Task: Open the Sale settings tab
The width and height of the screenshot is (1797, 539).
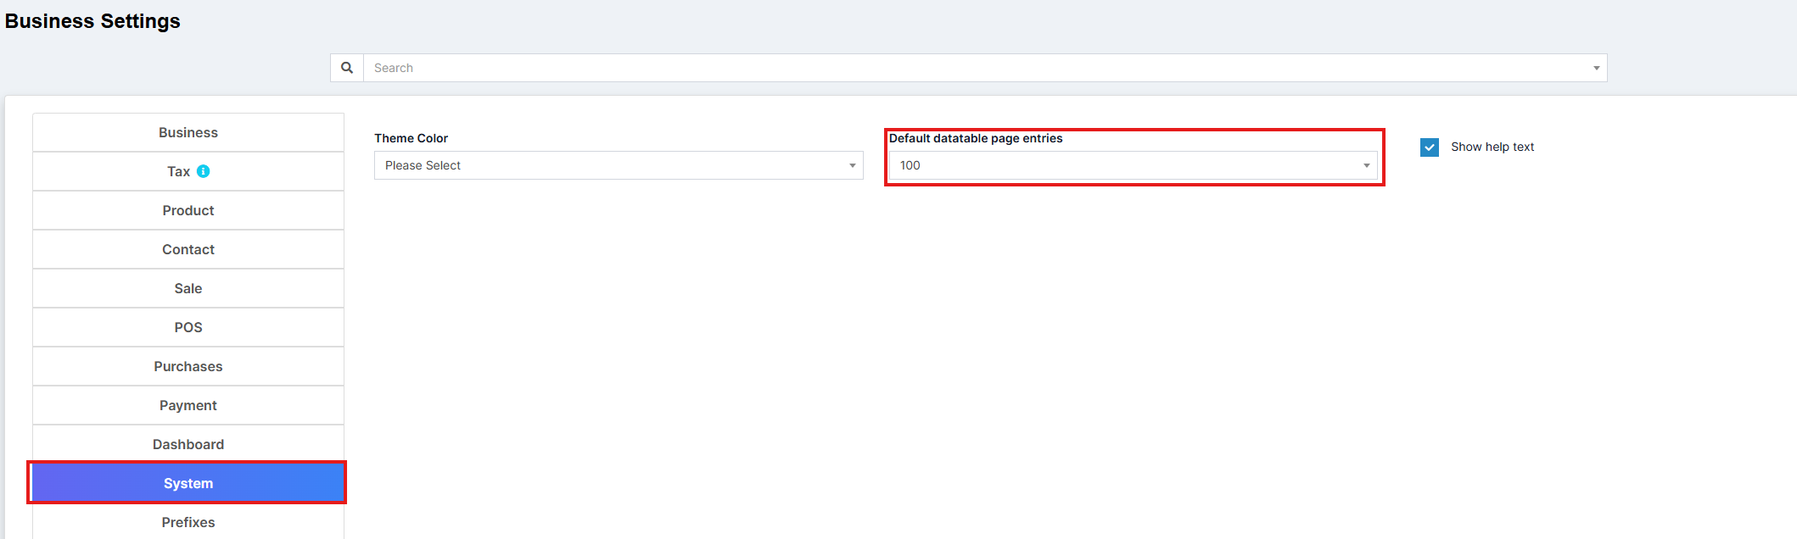Action: tap(188, 289)
